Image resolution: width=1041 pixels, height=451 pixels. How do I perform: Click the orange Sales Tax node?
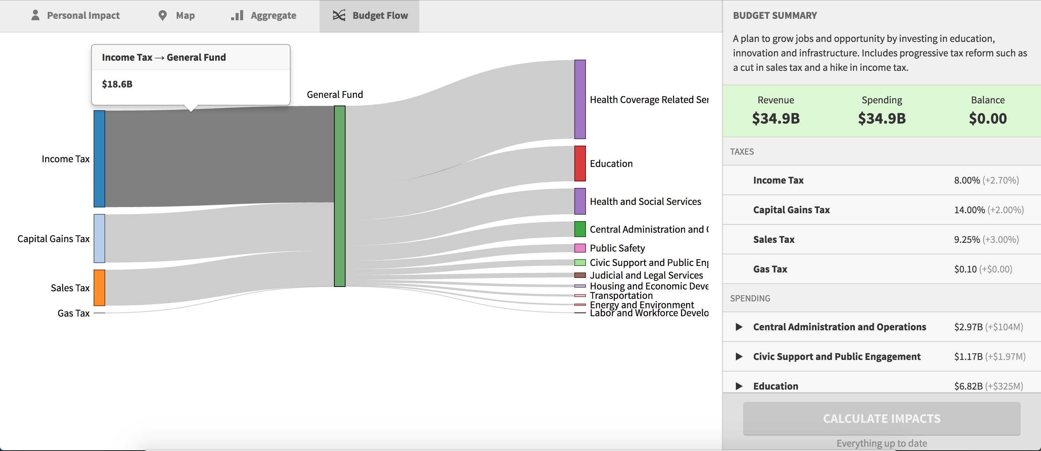point(99,288)
